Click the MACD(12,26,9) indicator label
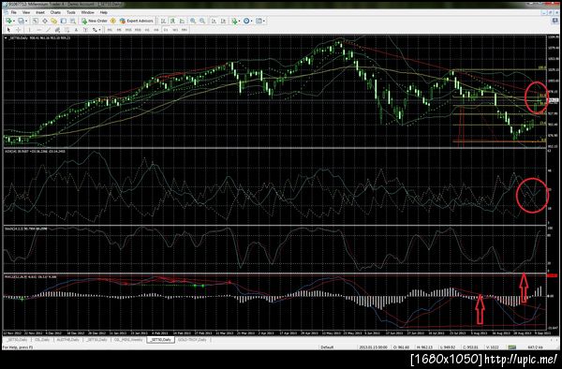 [x=30, y=276]
